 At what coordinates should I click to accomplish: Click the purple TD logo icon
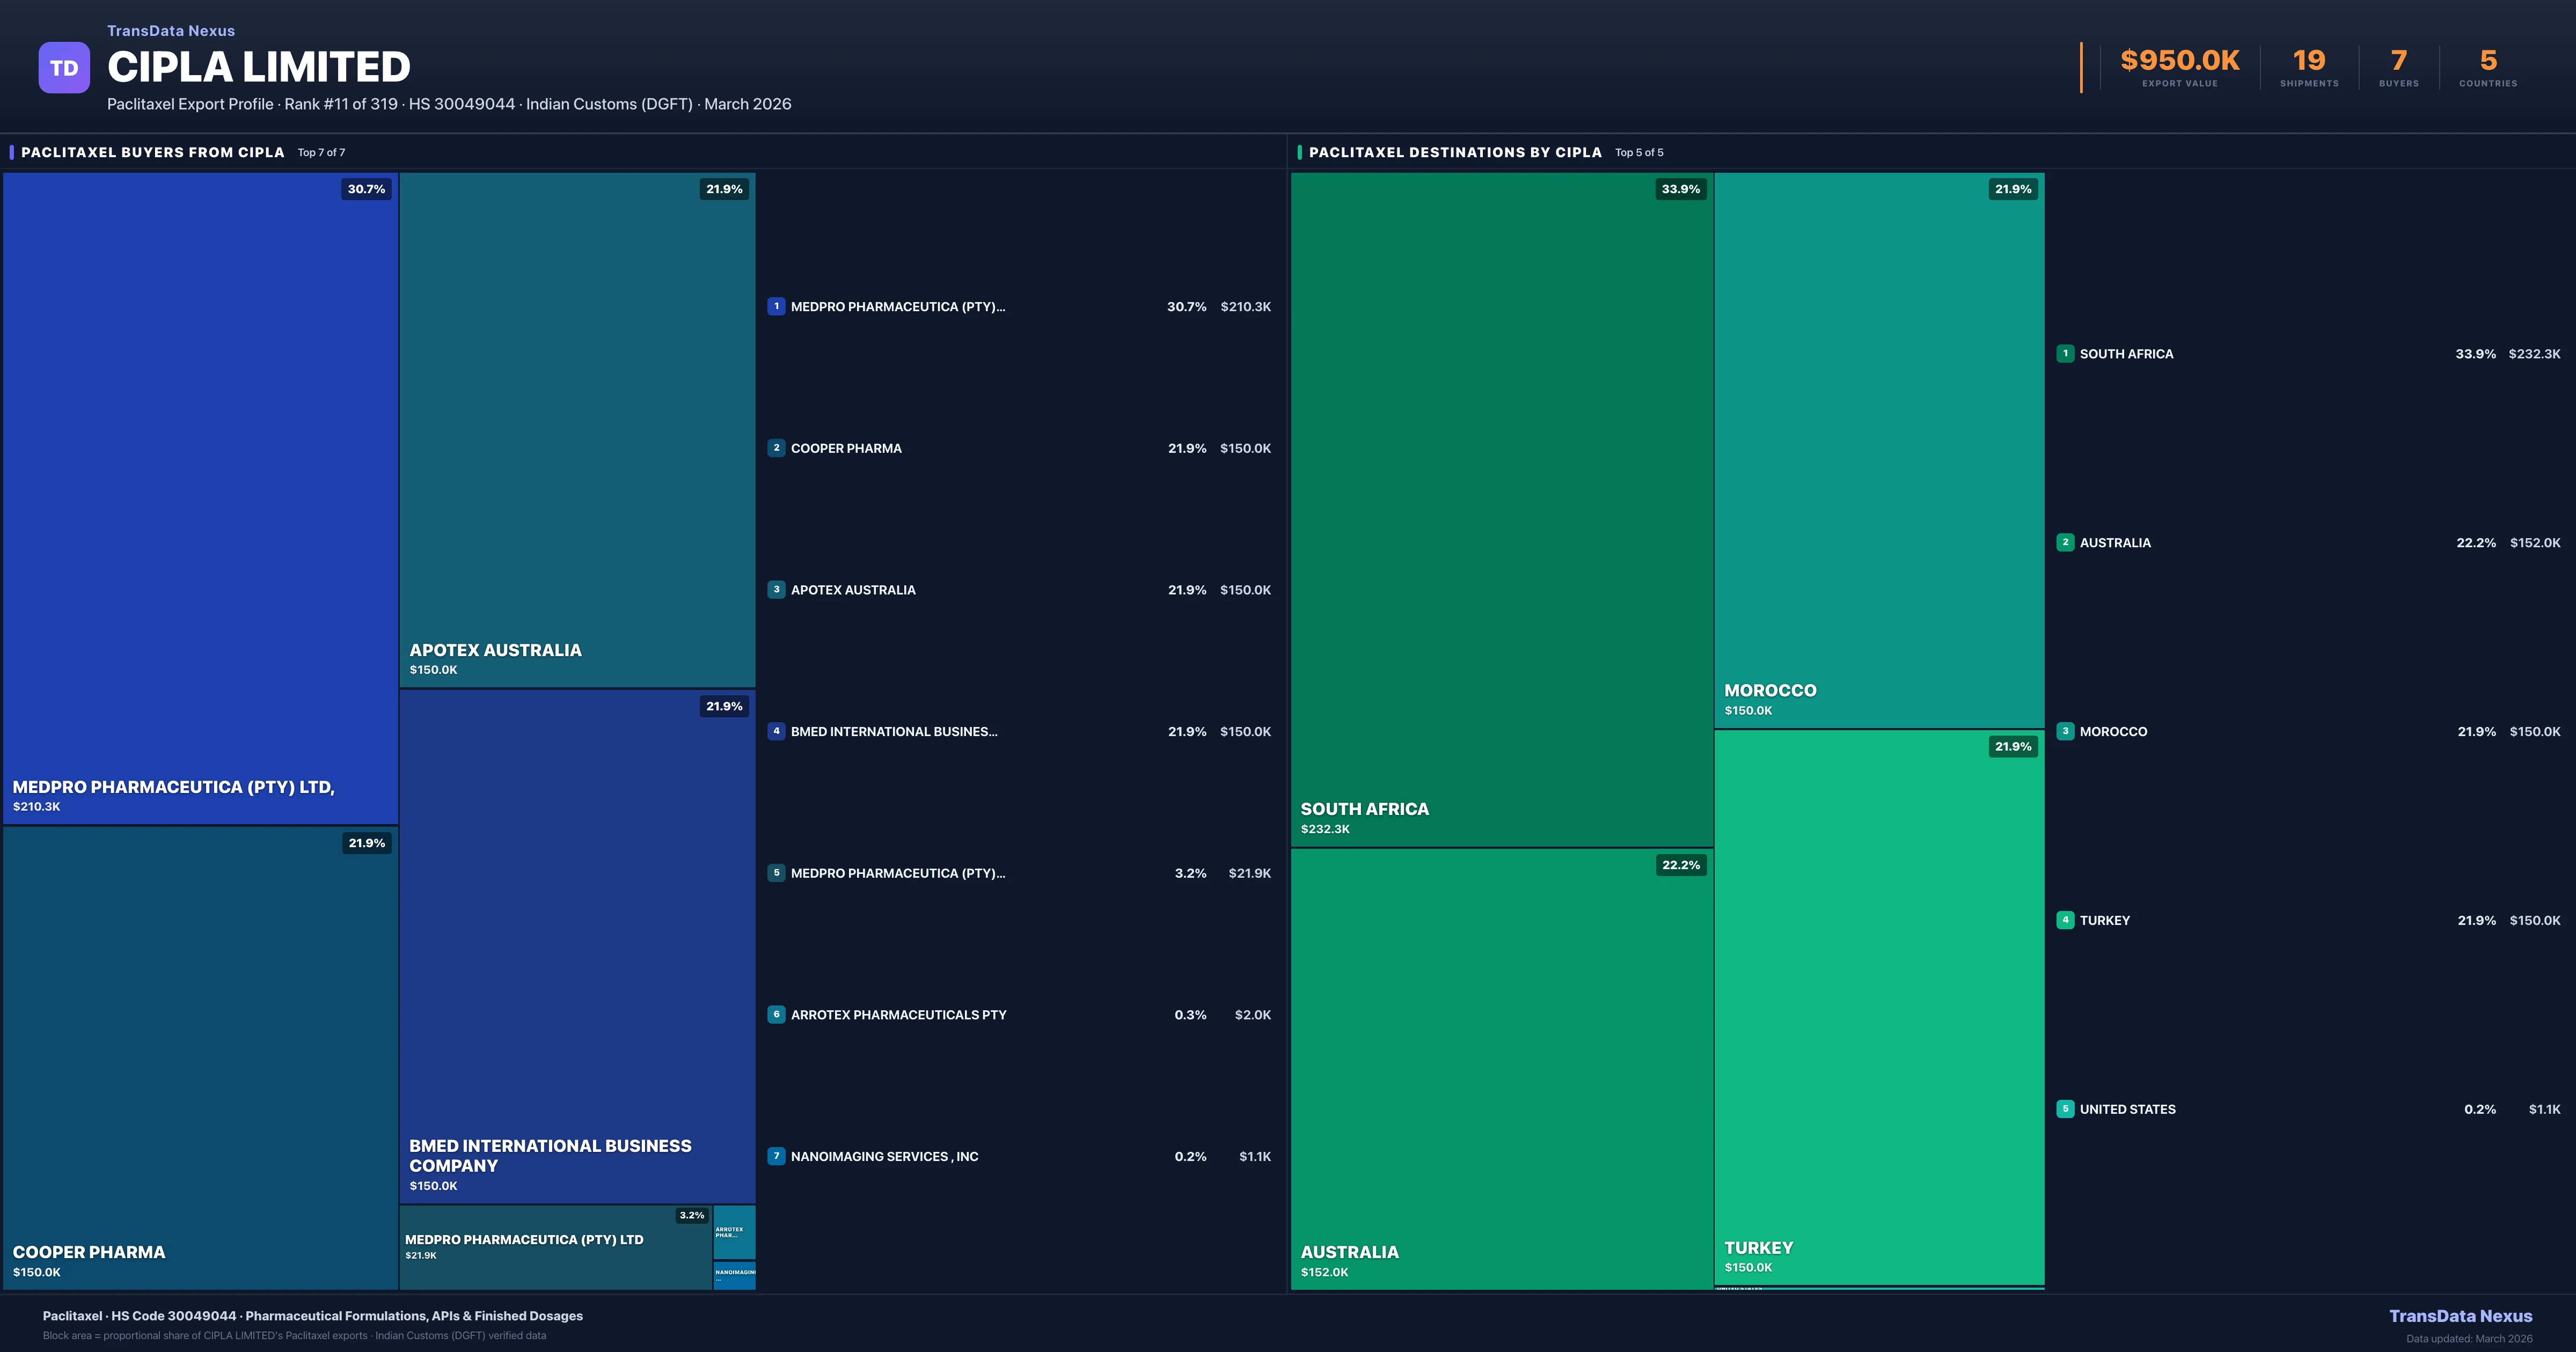coord(64,68)
